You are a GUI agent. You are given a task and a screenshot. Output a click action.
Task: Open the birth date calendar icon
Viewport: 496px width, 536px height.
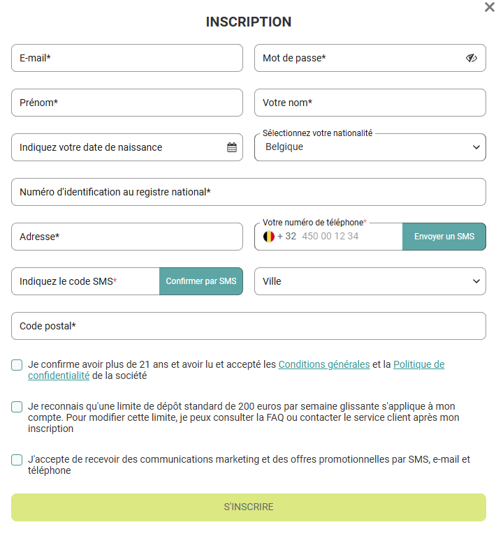point(232,147)
